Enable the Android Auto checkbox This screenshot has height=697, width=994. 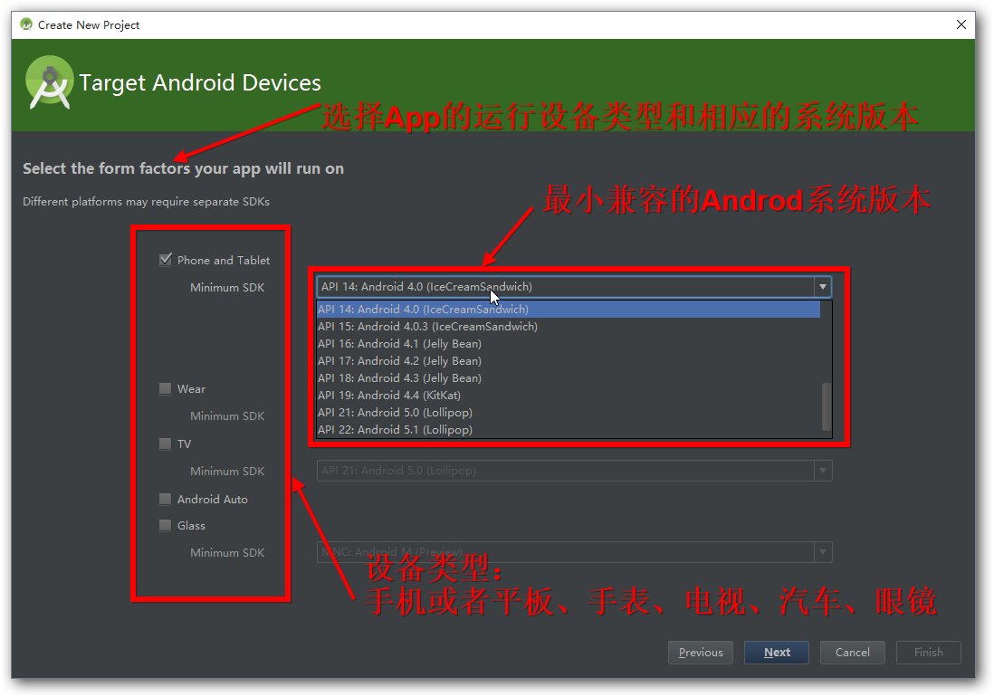(x=166, y=500)
